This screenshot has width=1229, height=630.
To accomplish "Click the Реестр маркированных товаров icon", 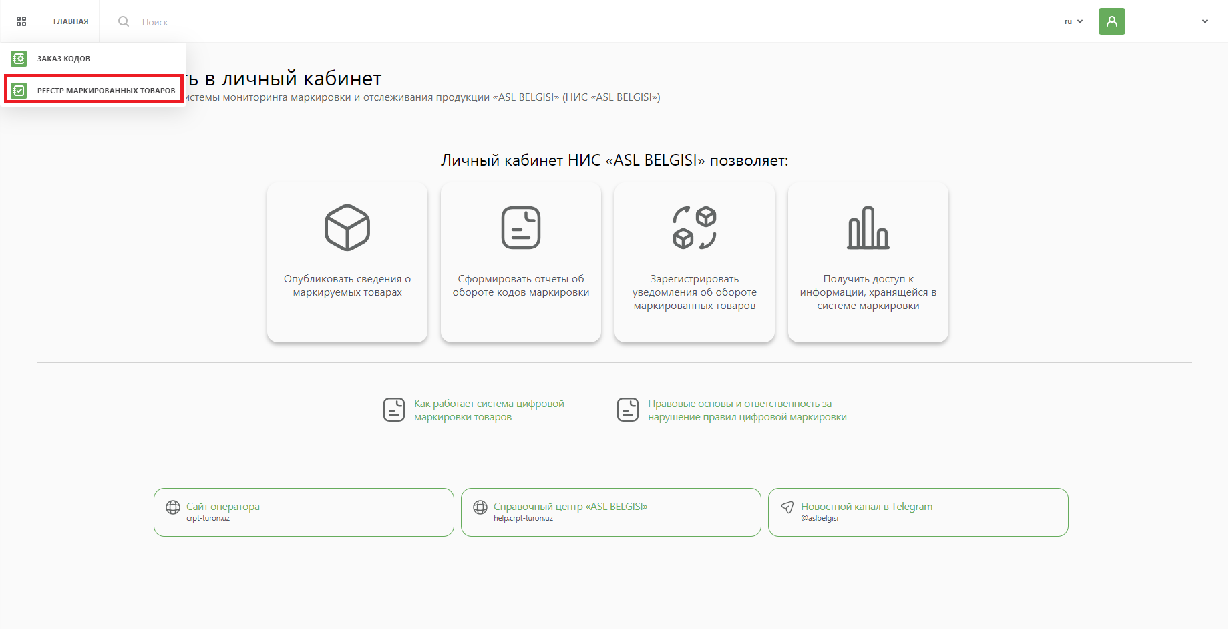I will 19,90.
